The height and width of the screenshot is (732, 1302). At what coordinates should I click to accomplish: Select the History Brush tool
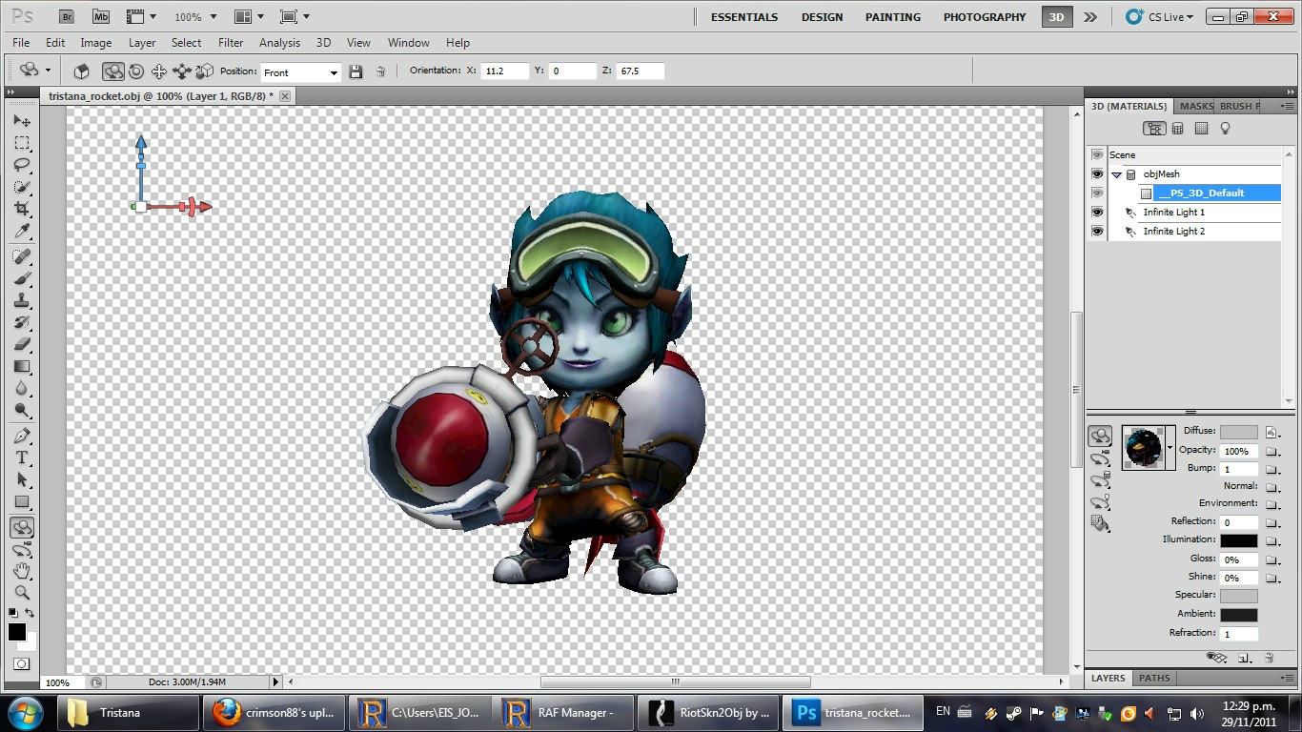pyautogui.click(x=22, y=323)
